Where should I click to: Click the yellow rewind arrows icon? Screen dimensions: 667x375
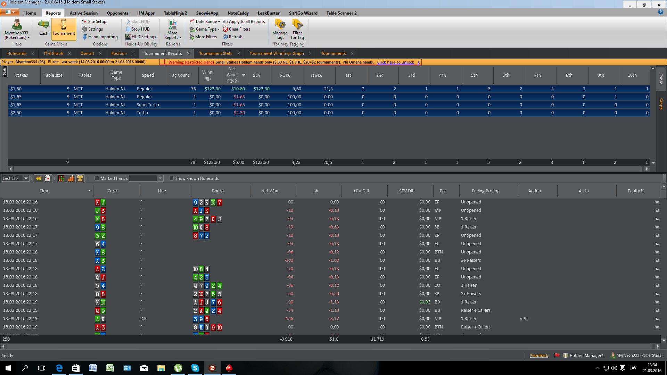(38, 178)
